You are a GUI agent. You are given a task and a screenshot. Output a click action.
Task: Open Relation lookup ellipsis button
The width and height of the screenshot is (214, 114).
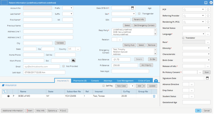tap(120, 40)
